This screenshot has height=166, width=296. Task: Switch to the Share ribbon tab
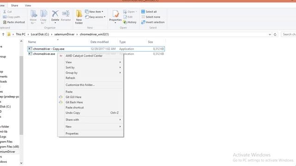14,6
